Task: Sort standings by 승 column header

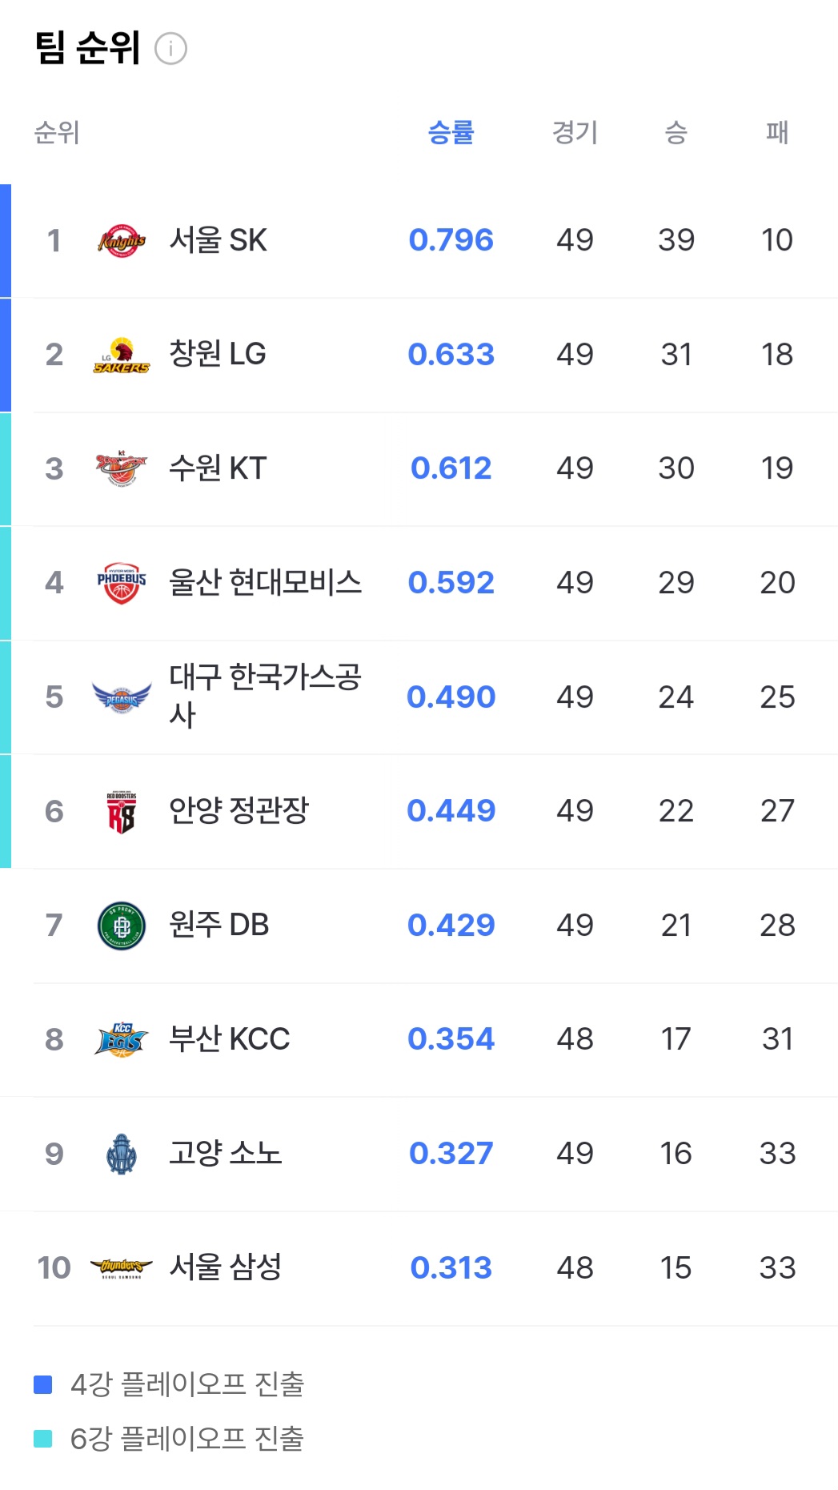Action: (676, 132)
